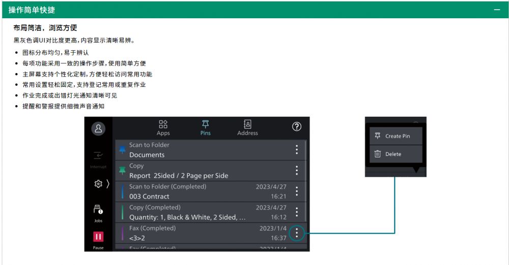Open options menu for Copy Report pin
The height and width of the screenshot is (265, 509).
pos(297,171)
